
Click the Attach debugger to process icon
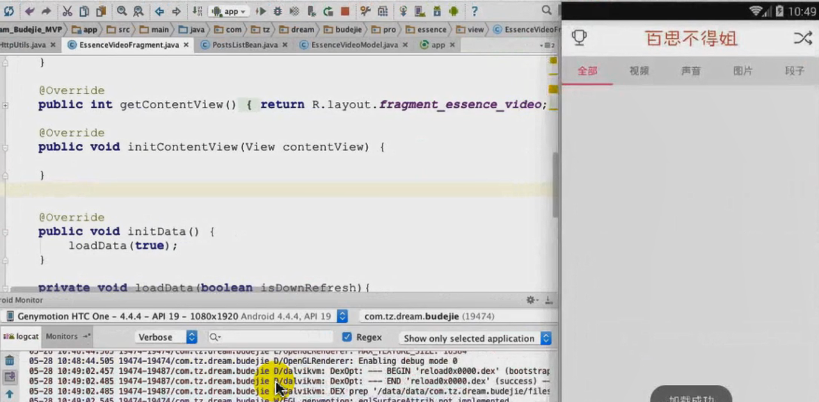(311, 11)
